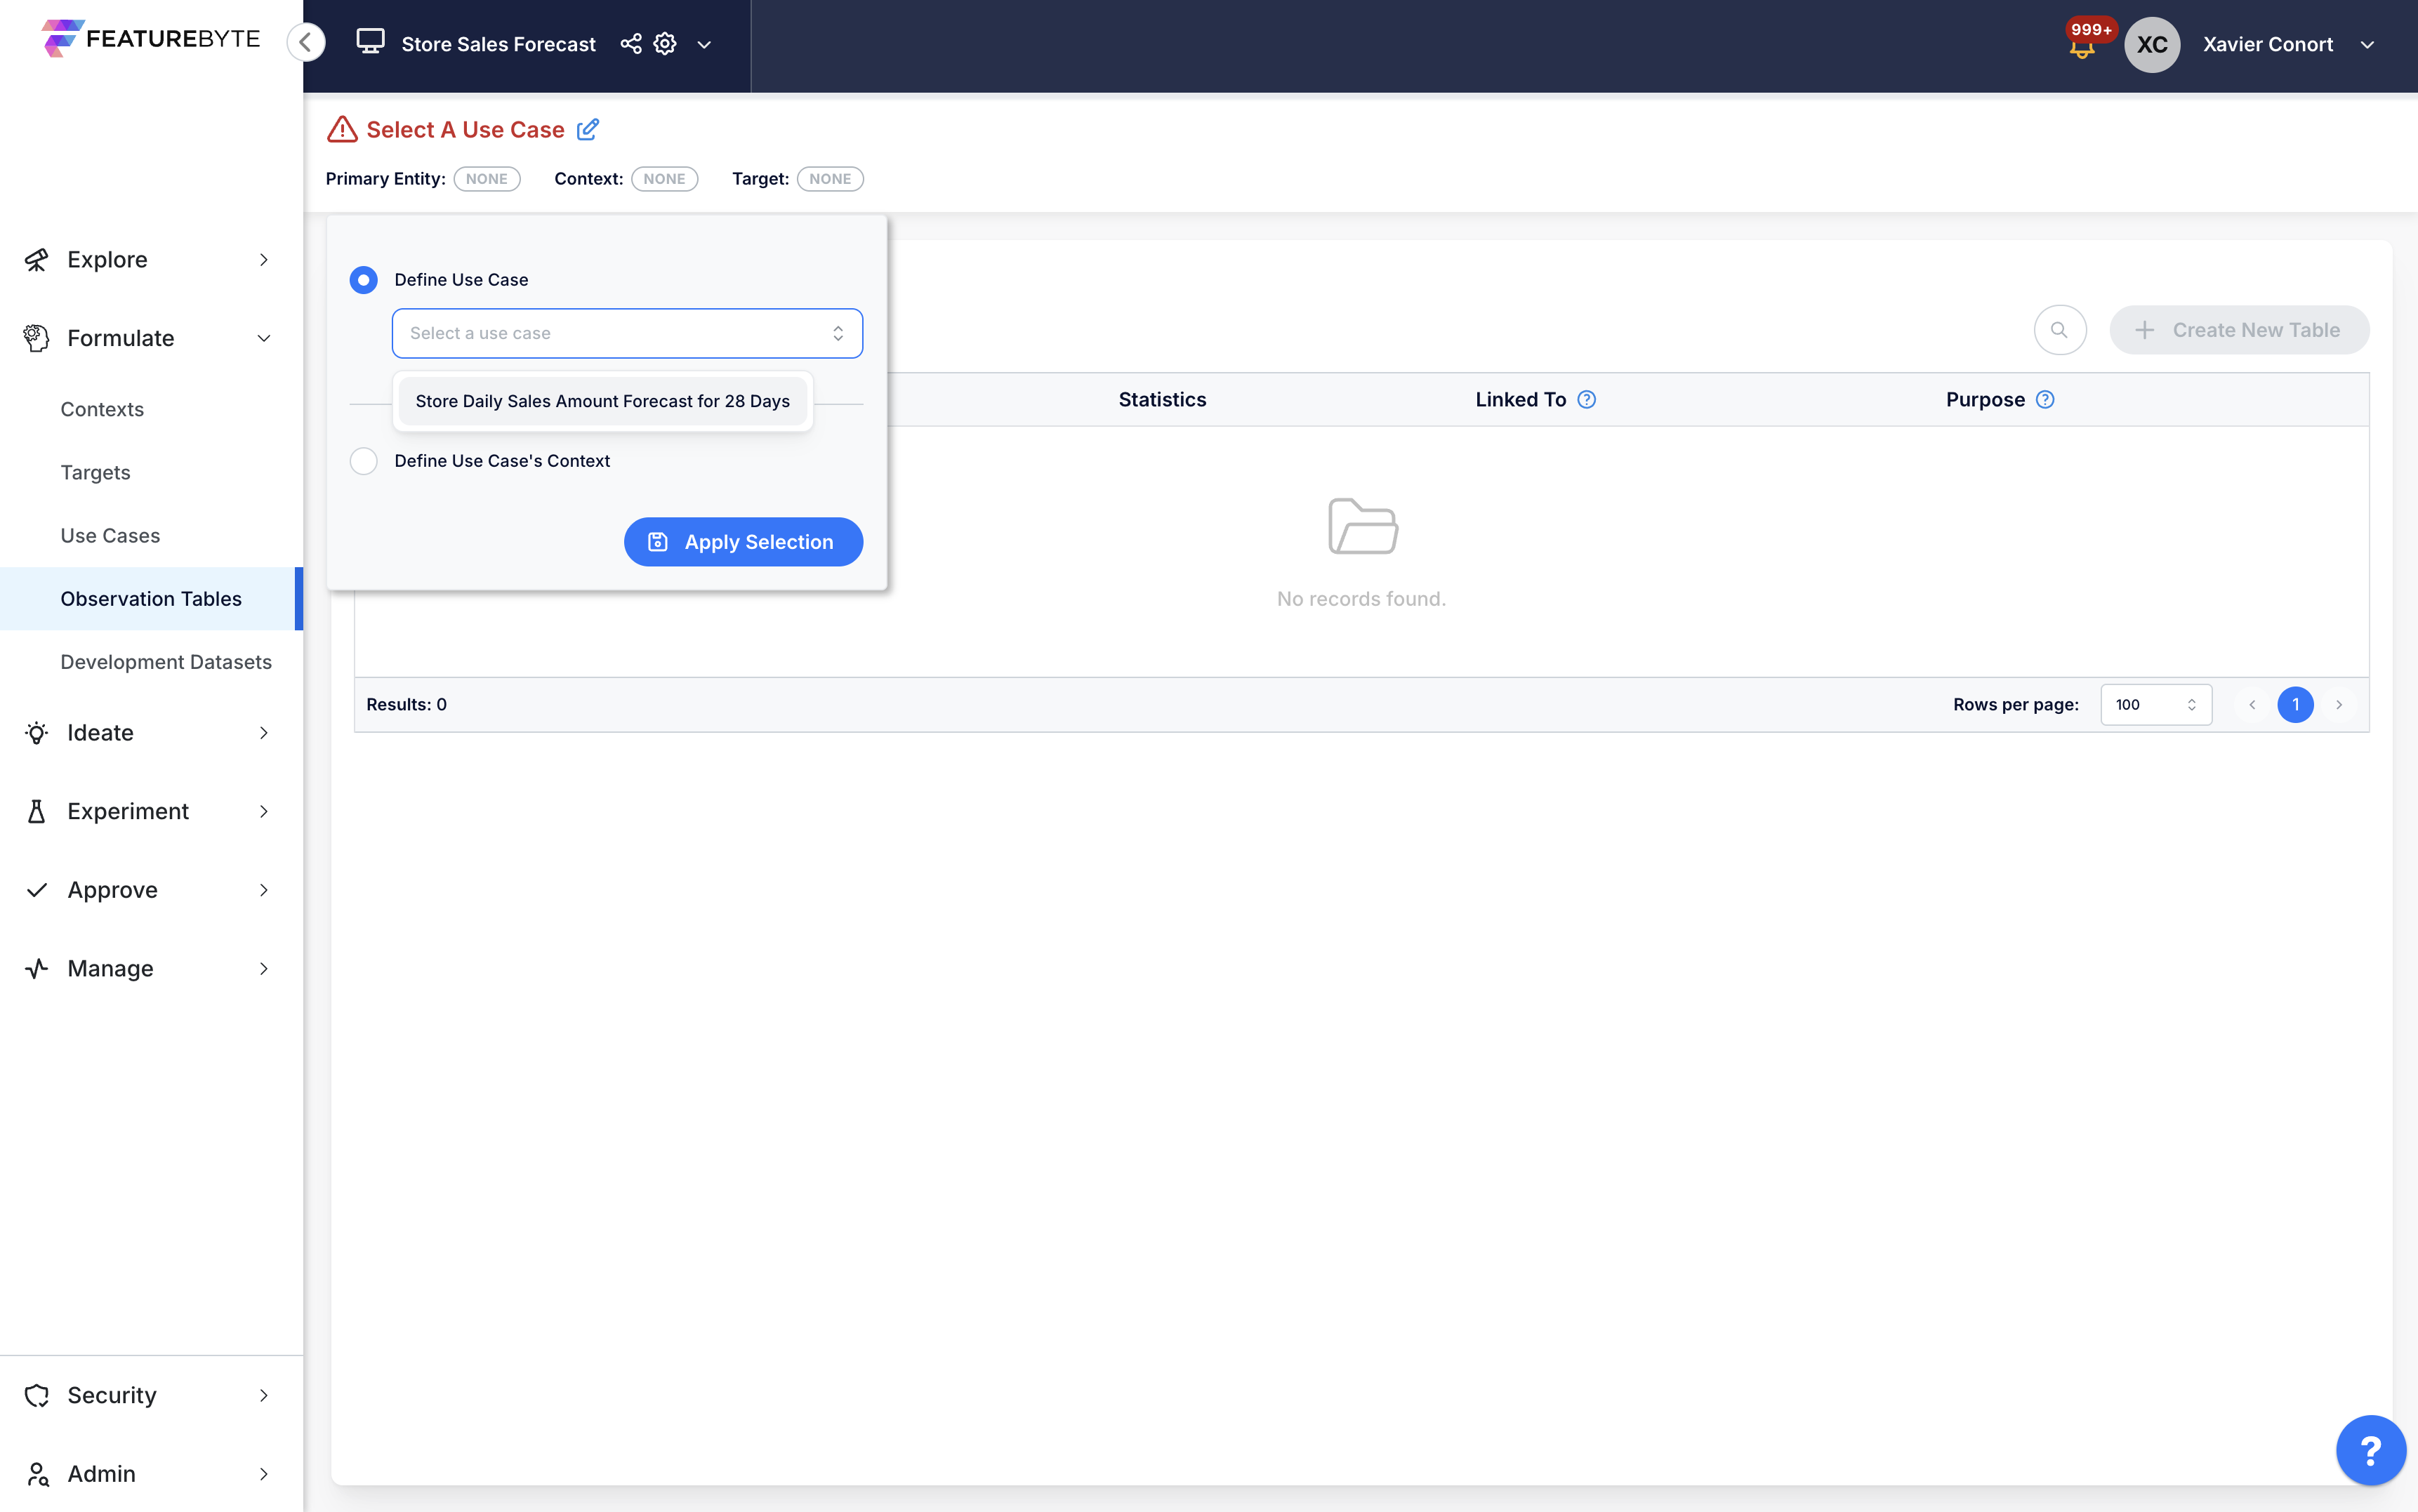
Task: Go to Use Cases in sidebar
Action: click(110, 535)
